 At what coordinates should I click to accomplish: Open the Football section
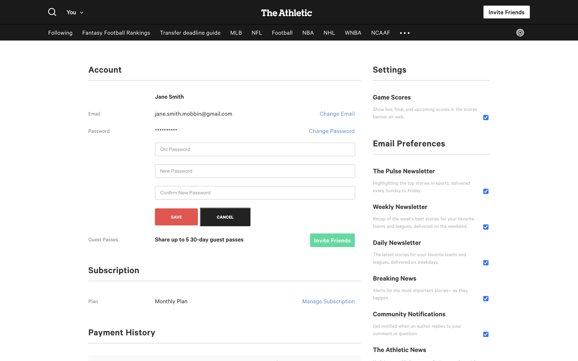pyautogui.click(x=282, y=33)
